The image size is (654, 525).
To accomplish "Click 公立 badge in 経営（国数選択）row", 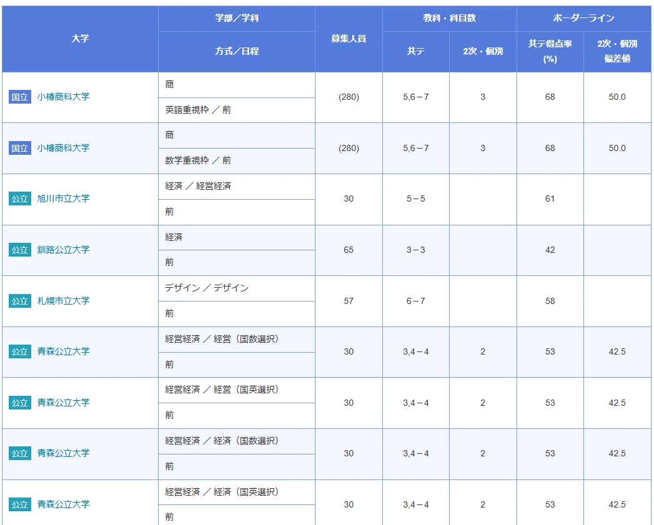I will tap(19, 351).
